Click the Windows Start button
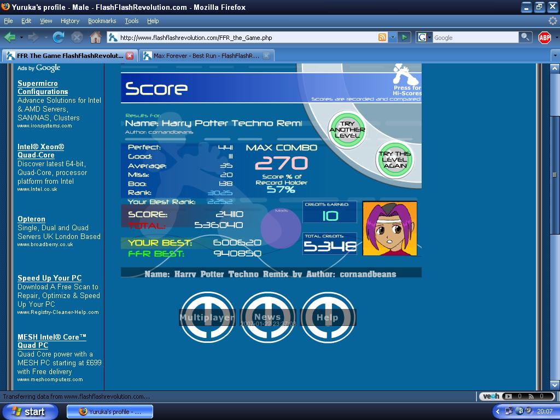560x420 pixels. (30, 411)
